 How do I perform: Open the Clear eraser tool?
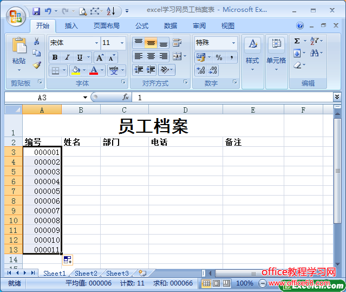pyautogui.click(x=297, y=65)
